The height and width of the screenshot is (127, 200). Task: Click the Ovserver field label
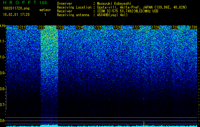(65, 3)
